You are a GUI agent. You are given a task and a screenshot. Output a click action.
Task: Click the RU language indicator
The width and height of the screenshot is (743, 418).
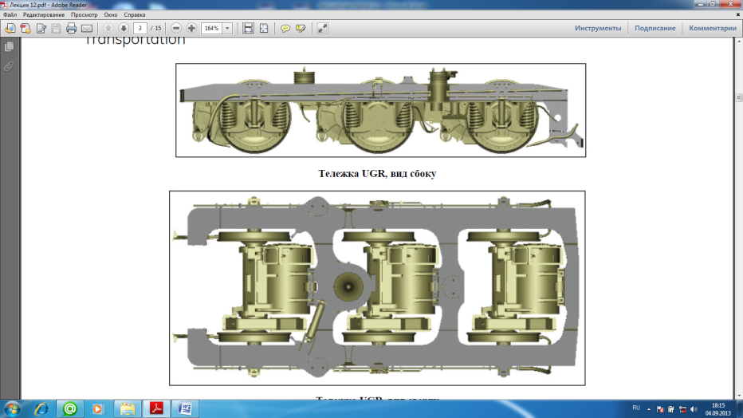coord(636,408)
